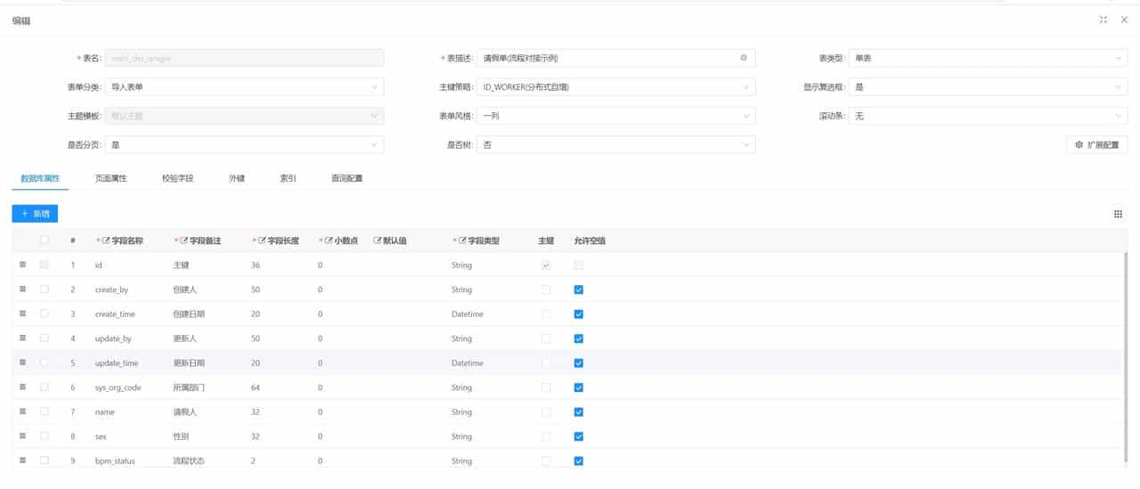Image resolution: width=1140 pixels, height=489 pixels.
Task: Click edit icon in 默认值 column header
Action: coord(378,240)
